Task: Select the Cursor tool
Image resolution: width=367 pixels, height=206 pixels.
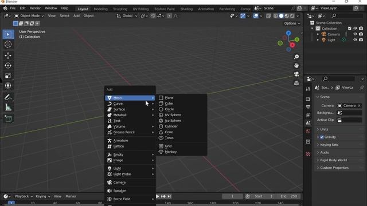Action: (8, 45)
